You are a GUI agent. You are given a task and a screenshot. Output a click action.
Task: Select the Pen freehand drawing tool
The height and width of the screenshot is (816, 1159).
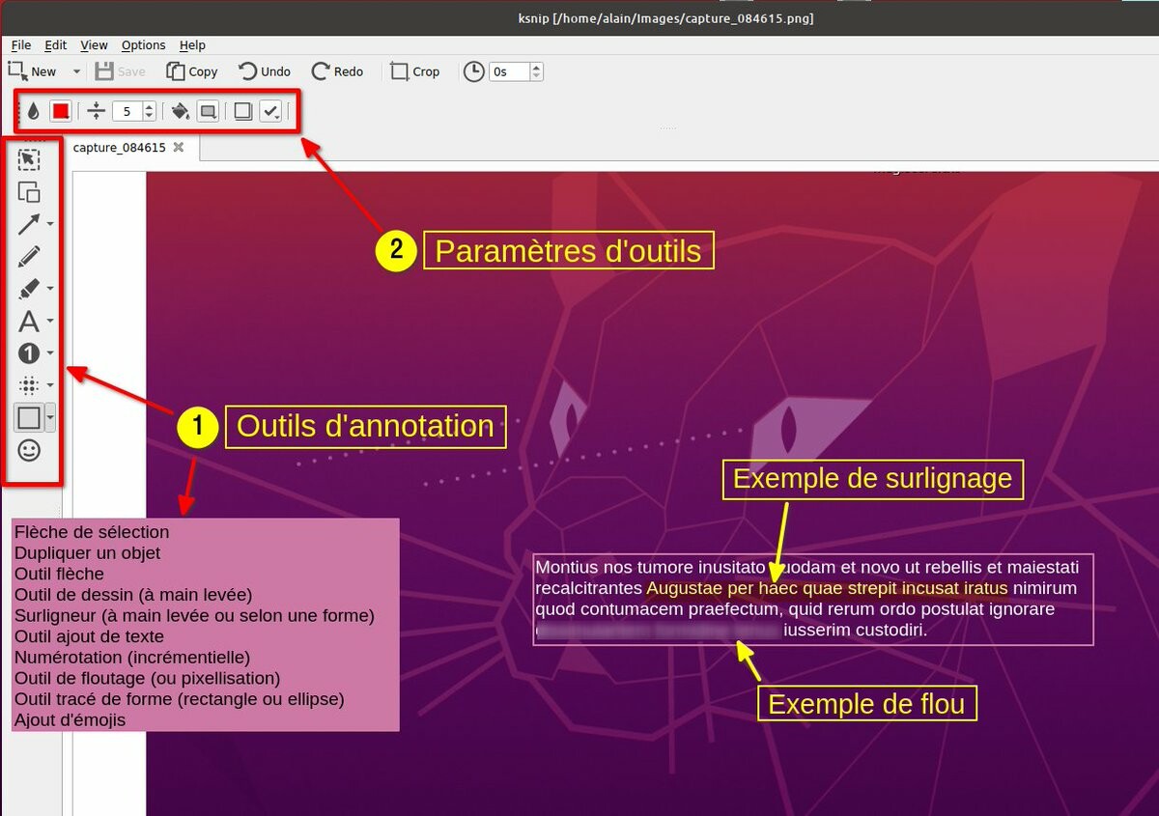pos(29,256)
